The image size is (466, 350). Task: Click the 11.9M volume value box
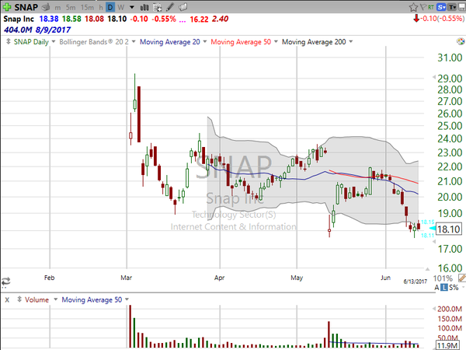coord(447,345)
